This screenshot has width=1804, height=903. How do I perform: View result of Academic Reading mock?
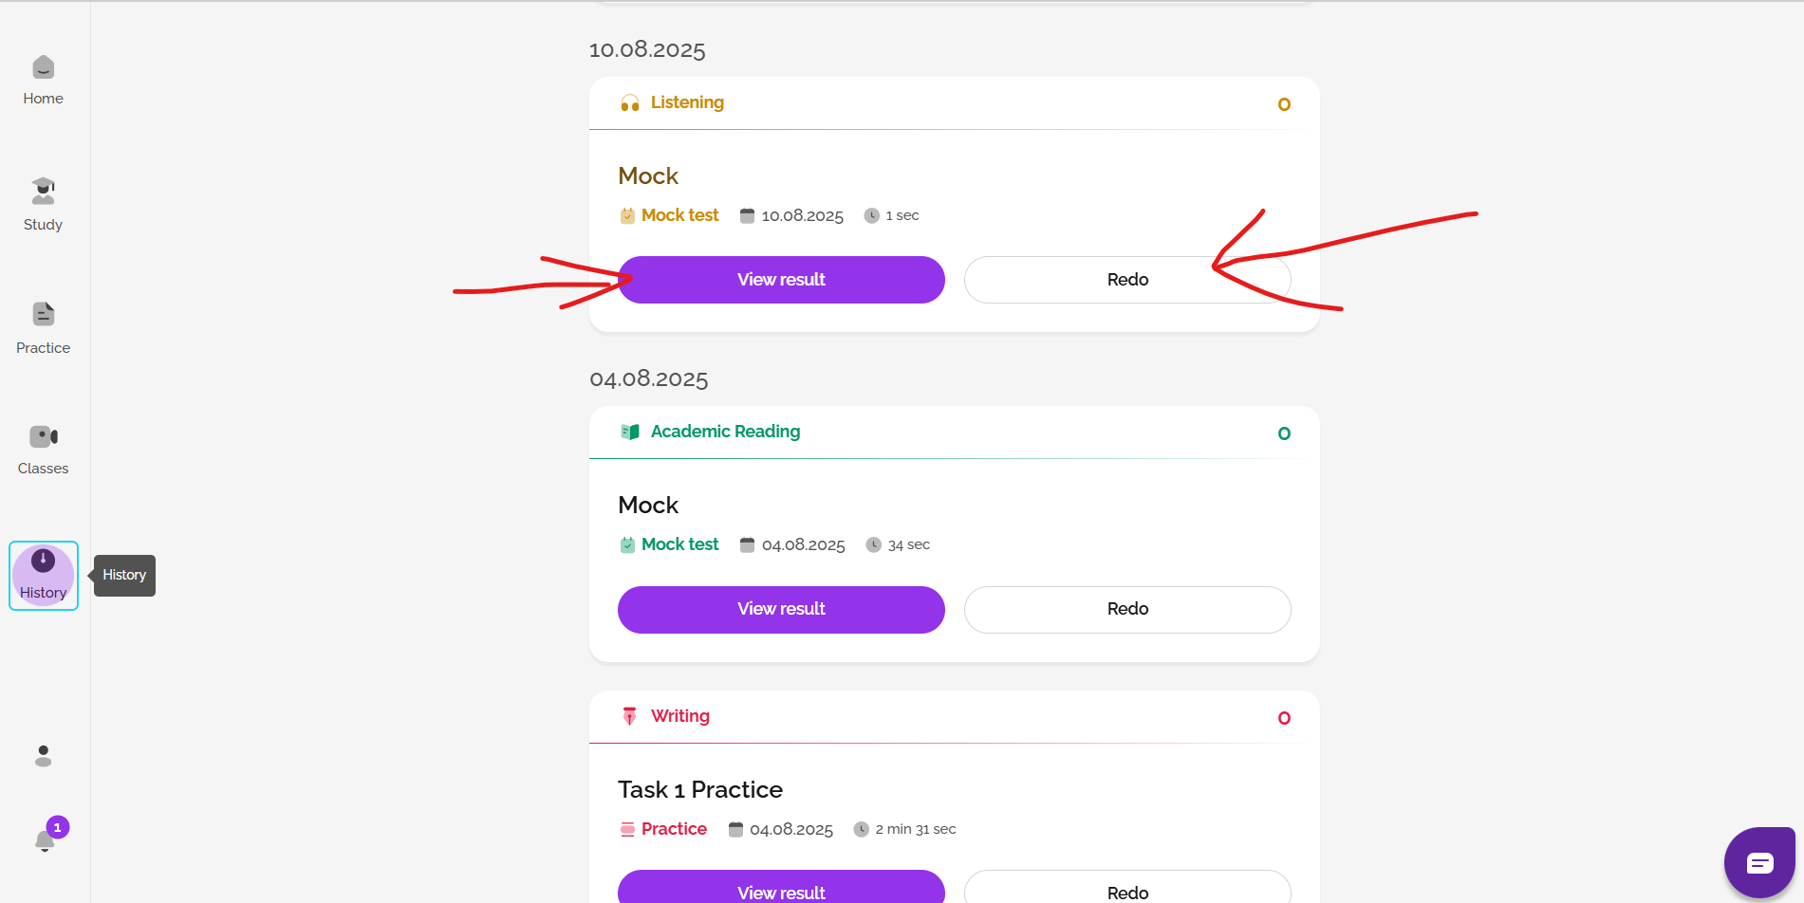(781, 609)
